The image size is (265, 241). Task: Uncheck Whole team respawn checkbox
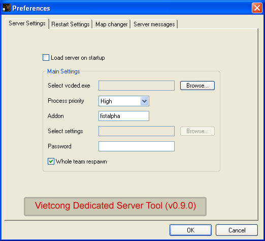click(51, 162)
